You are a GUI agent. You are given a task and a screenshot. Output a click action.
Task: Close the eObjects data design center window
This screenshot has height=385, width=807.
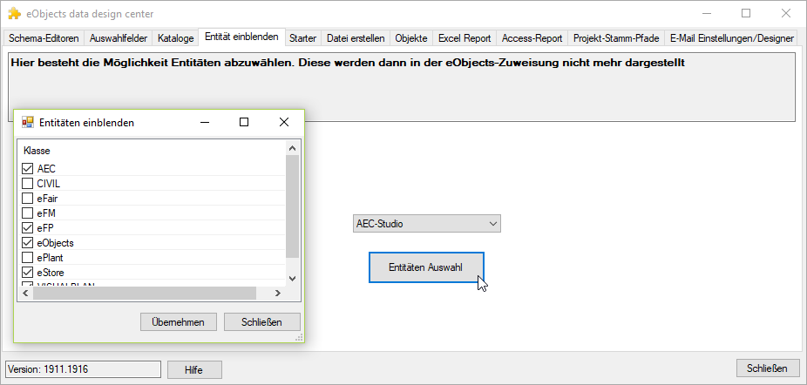tap(786, 14)
